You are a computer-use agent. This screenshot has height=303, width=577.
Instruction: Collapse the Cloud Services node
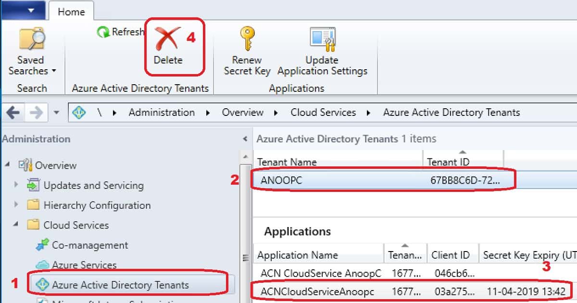point(17,225)
